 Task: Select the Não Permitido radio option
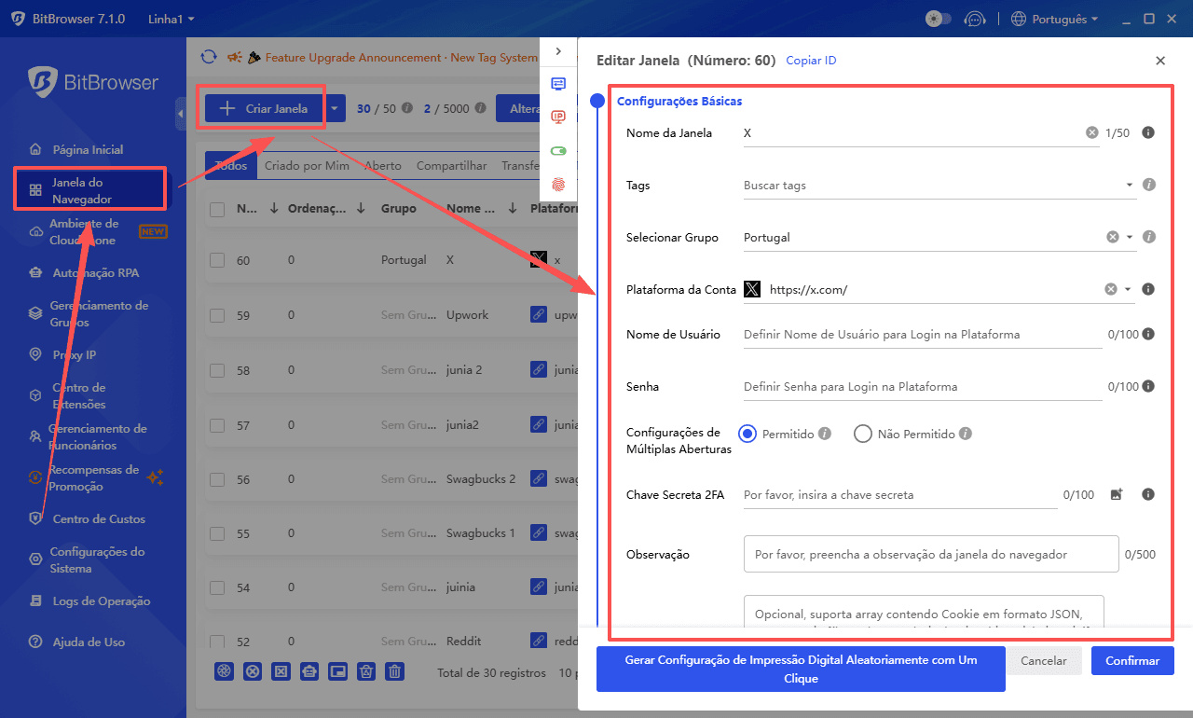click(x=863, y=434)
